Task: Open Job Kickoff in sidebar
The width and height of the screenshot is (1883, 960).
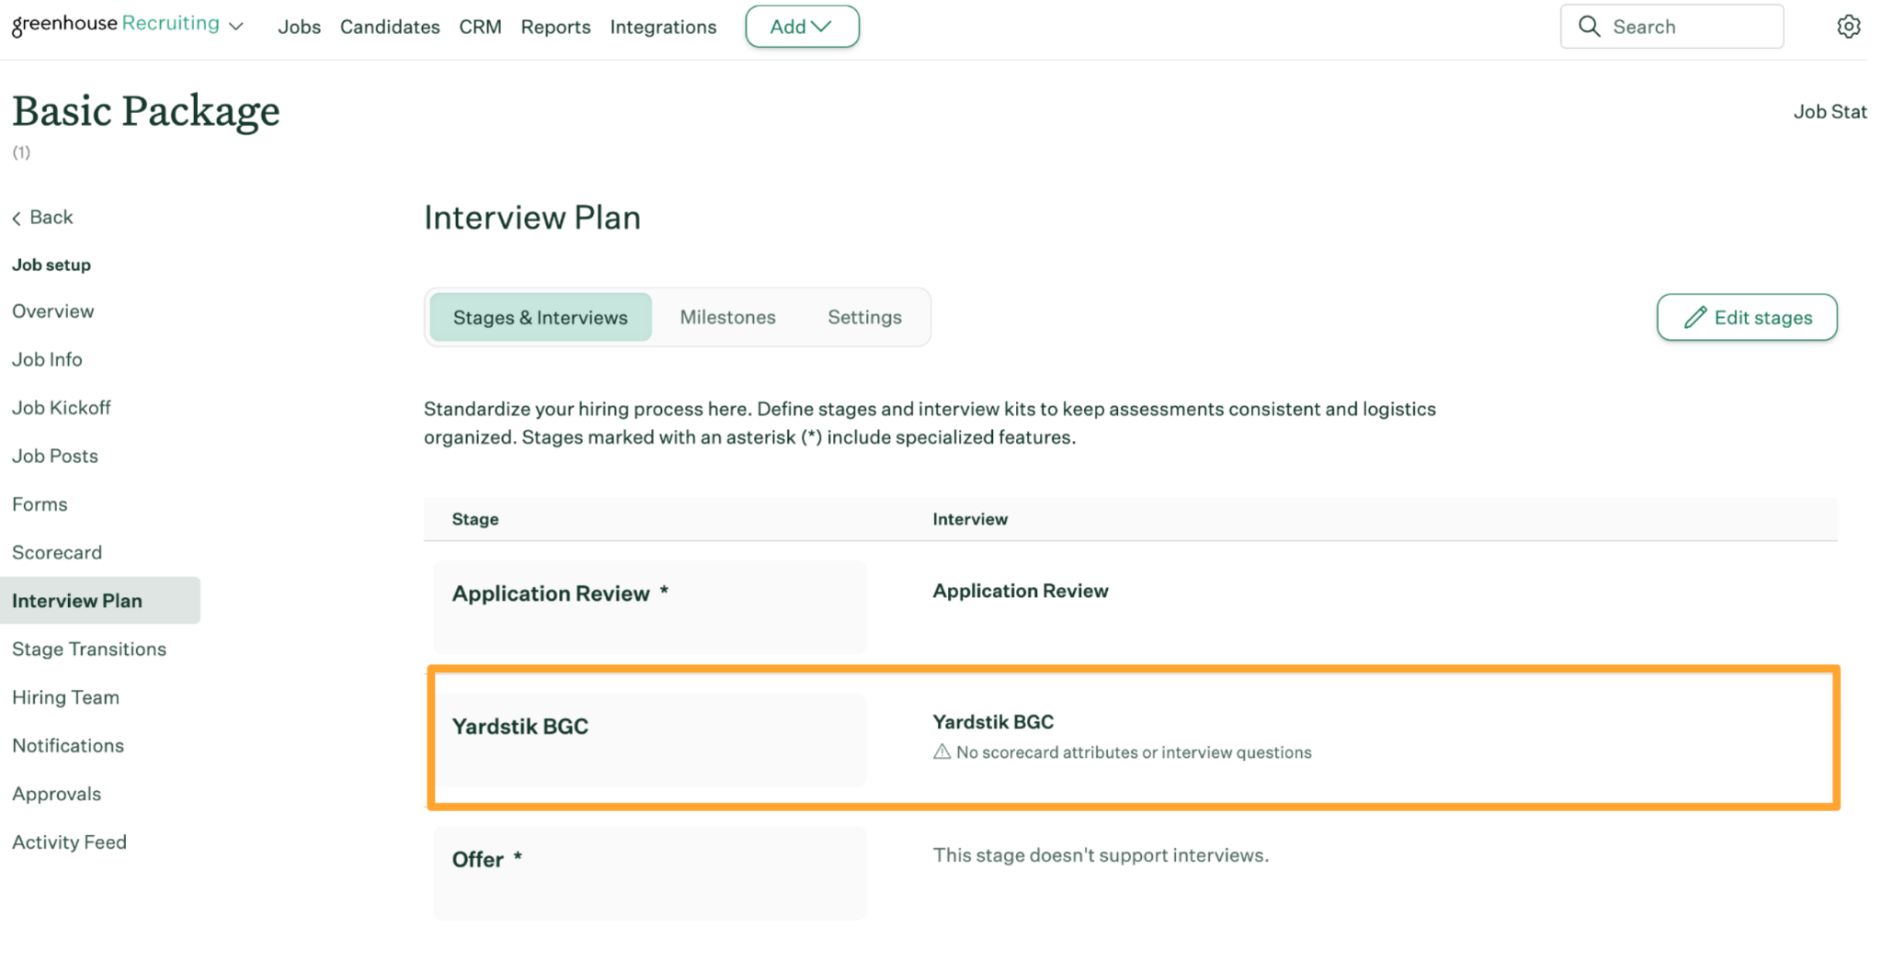Action: (61, 408)
